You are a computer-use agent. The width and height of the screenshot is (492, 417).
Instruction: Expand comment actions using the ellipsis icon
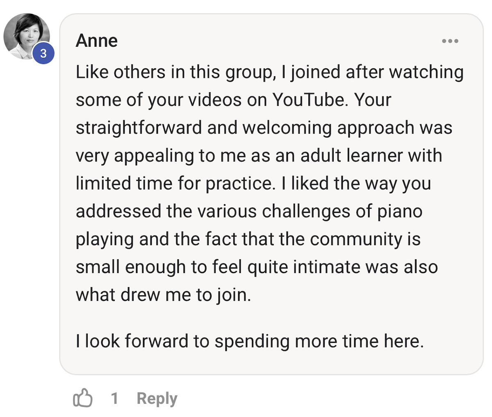point(450,41)
